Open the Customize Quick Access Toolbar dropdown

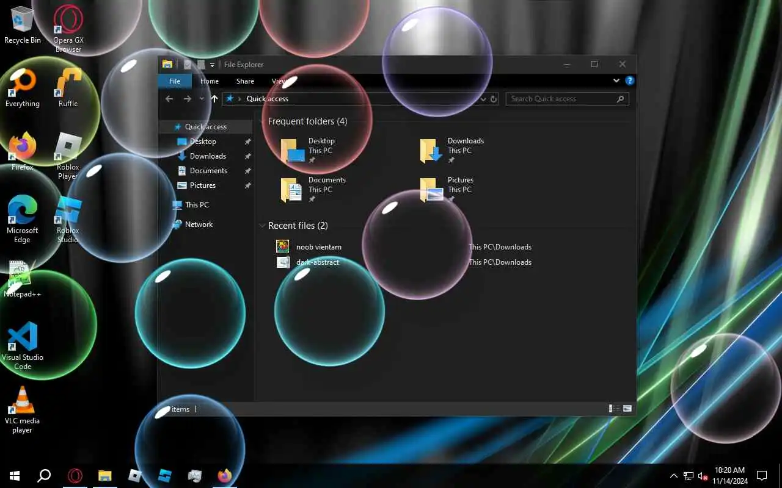[x=212, y=65]
